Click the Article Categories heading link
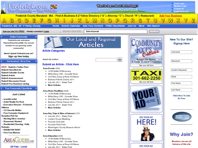Image resolution: width=198 pixels, height=148 pixels. point(54,51)
